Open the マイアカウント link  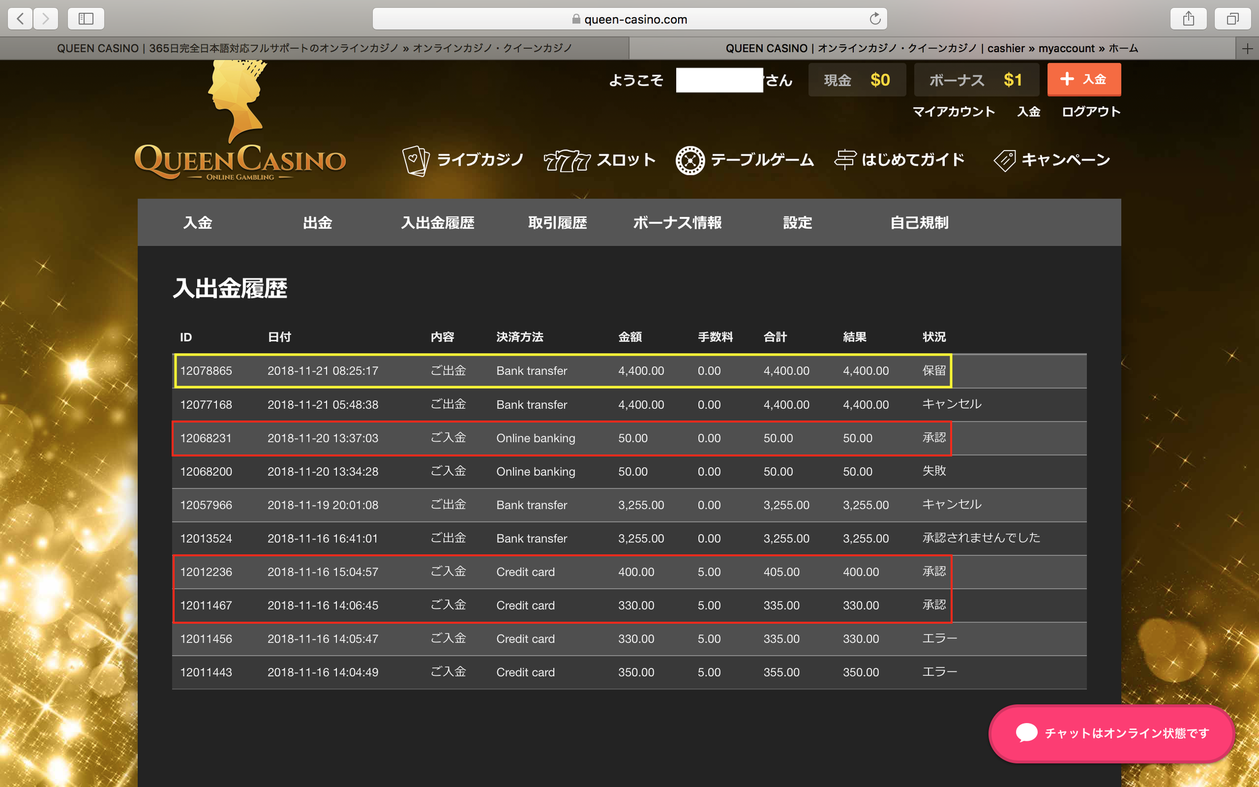tap(953, 111)
